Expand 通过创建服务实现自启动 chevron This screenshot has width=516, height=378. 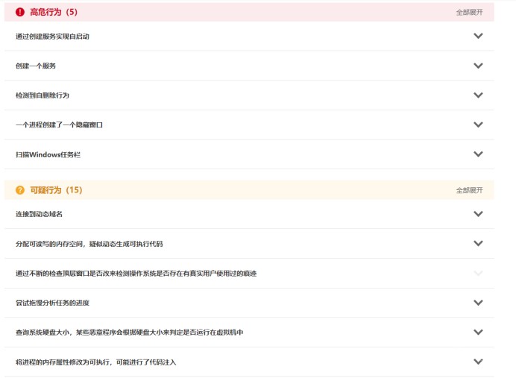point(478,36)
